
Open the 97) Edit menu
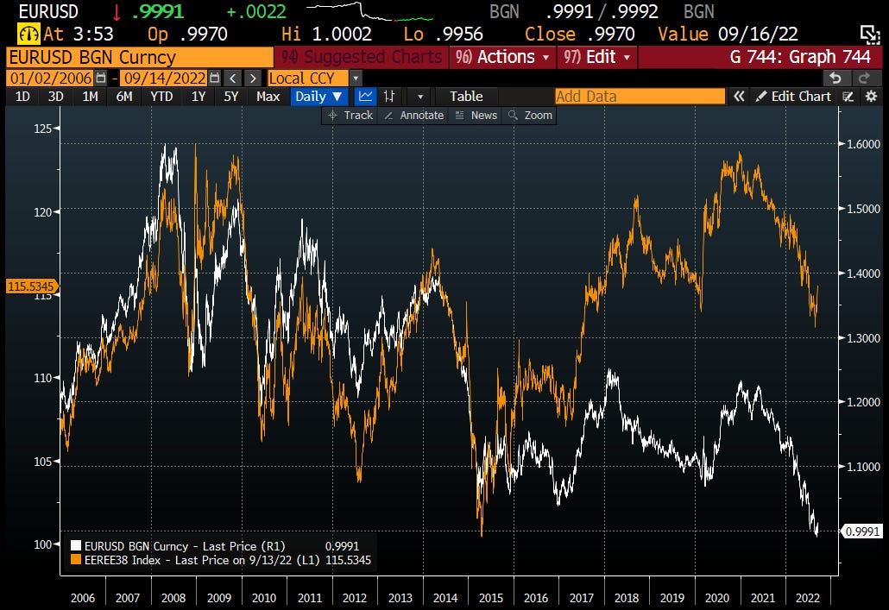point(597,57)
